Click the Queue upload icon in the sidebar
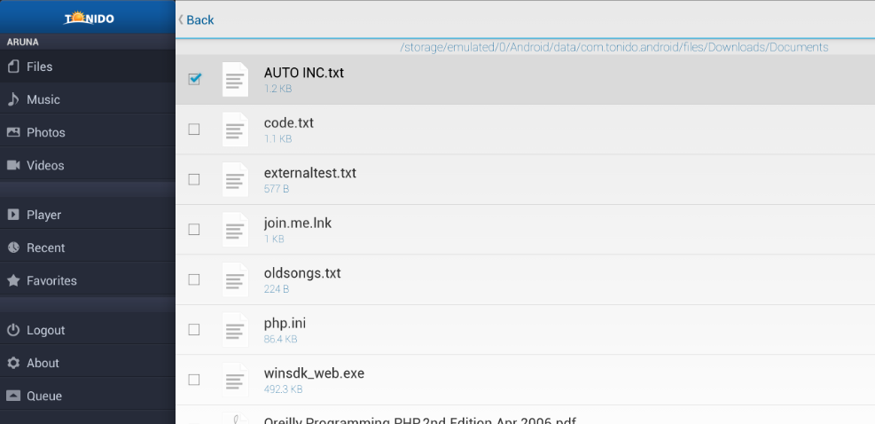The image size is (875, 424). pyautogui.click(x=13, y=396)
